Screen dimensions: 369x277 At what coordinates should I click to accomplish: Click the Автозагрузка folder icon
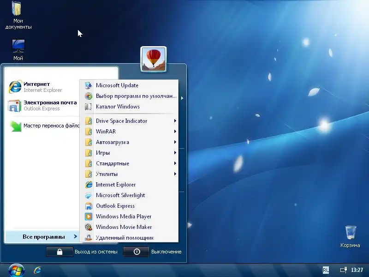(89, 142)
